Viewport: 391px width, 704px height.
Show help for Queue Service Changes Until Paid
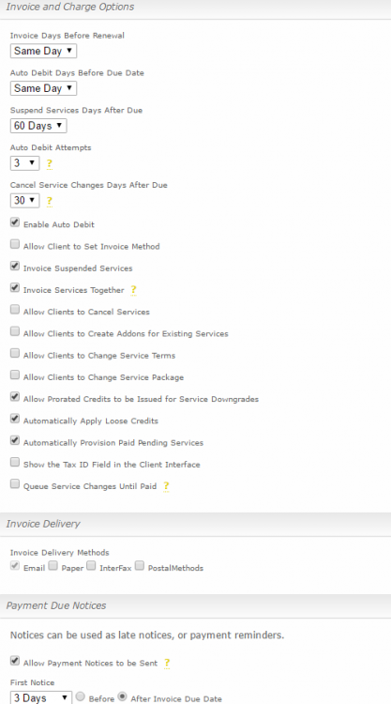(166, 486)
